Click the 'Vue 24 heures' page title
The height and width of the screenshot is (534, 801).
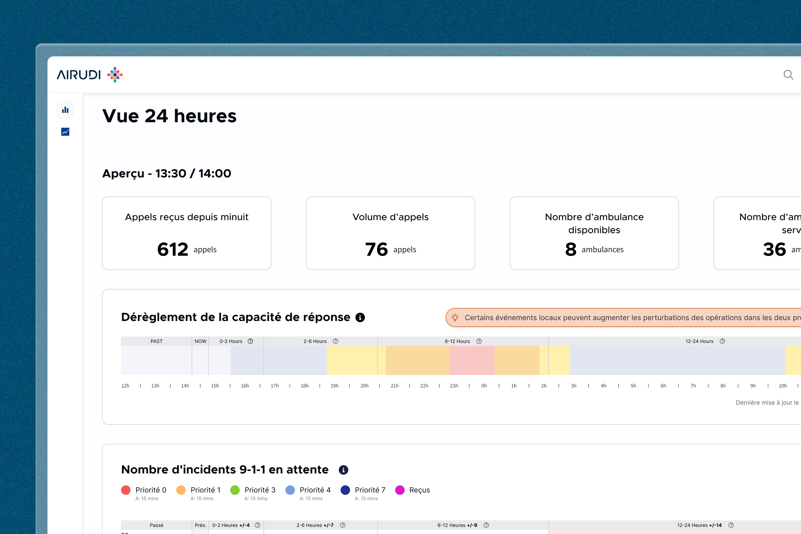coord(169,116)
